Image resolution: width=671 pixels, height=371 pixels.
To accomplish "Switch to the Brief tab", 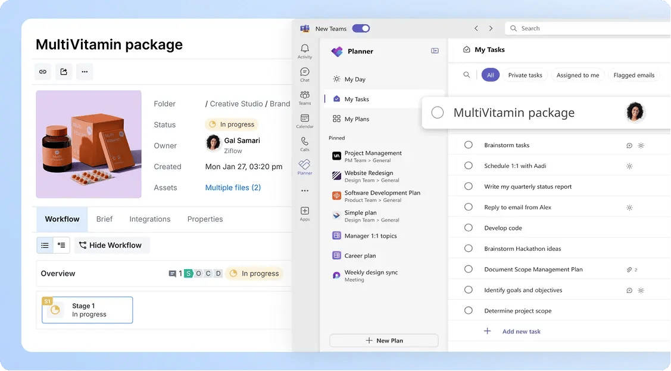I will [104, 219].
